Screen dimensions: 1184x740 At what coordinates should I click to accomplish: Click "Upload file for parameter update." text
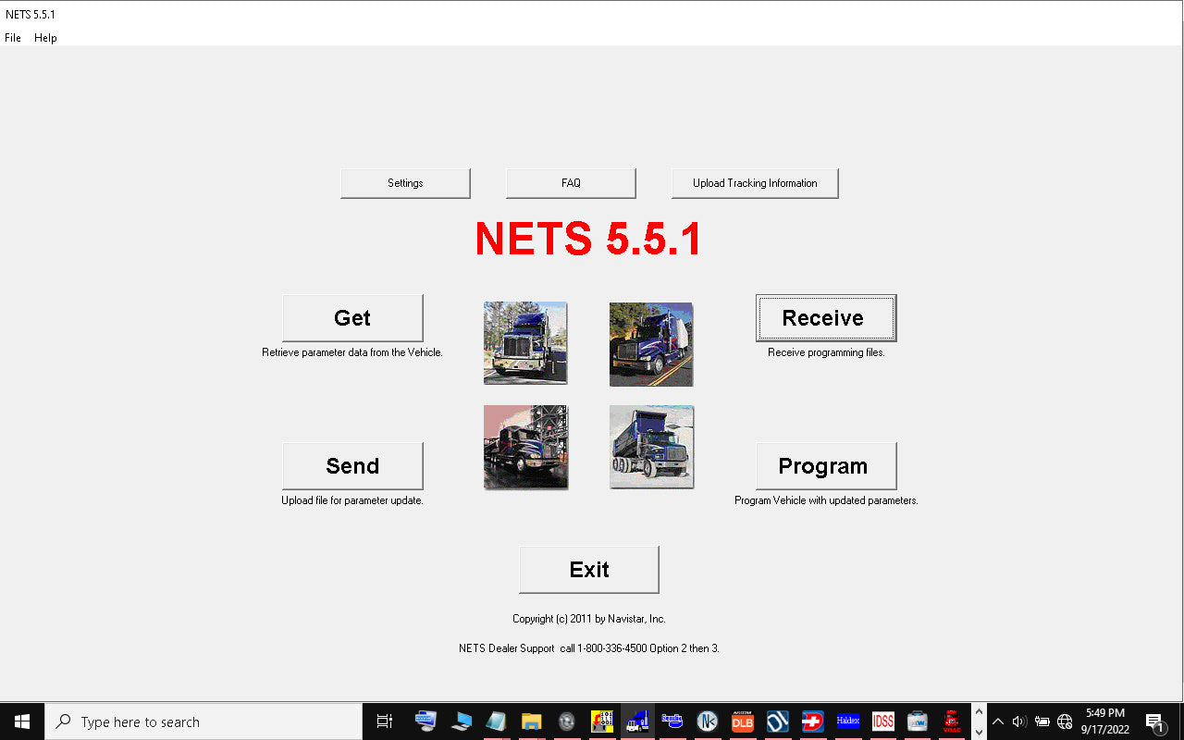point(352,500)
